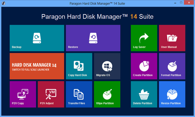Click the Paragon app icon in title bar
This screenshot has width=195, height=117.
pyautogui.click(x=4, y=3)
